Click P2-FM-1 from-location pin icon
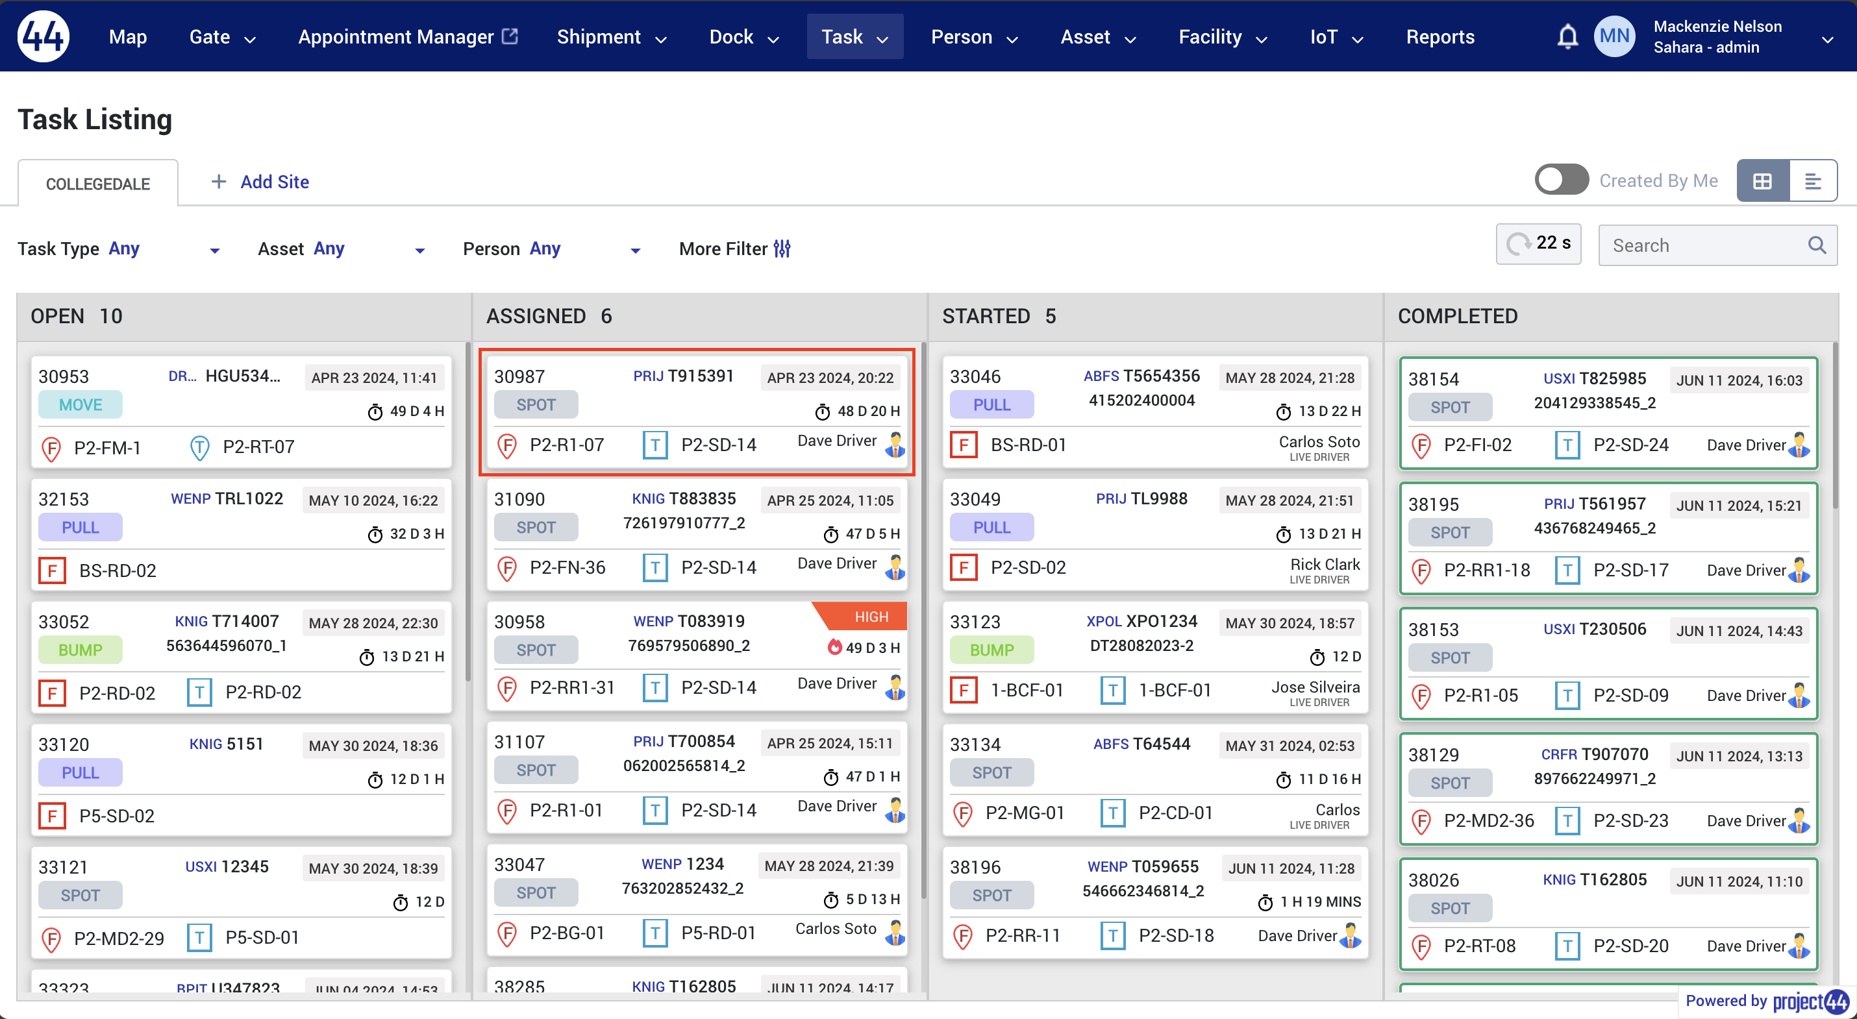This screenshot has height=1019, width=1857. tap(51, 448)
